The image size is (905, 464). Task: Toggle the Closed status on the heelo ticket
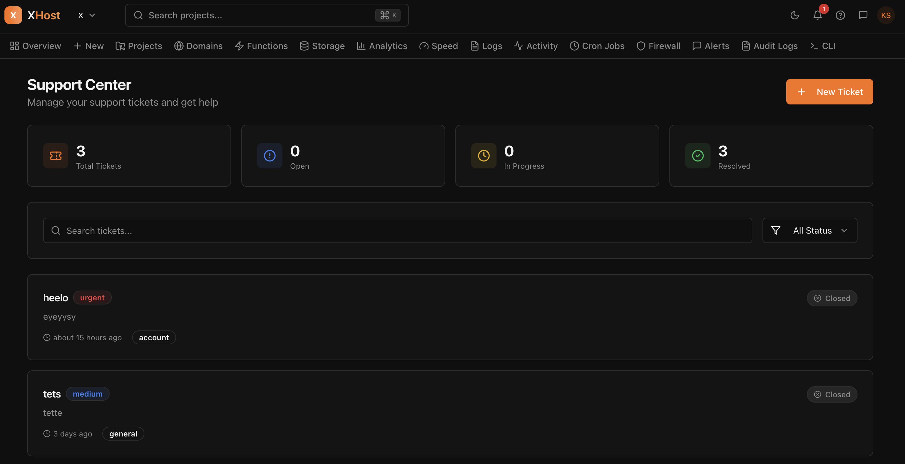click(x=832, y=298)
